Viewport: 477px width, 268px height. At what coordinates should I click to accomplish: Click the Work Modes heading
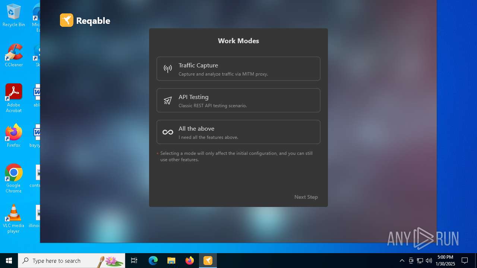coord(238,41)
